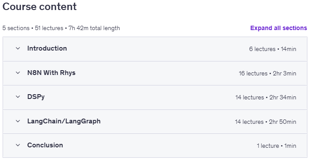
Task: Click the 16 lectures 2hr 3min label
Action: tap(267, 73)
